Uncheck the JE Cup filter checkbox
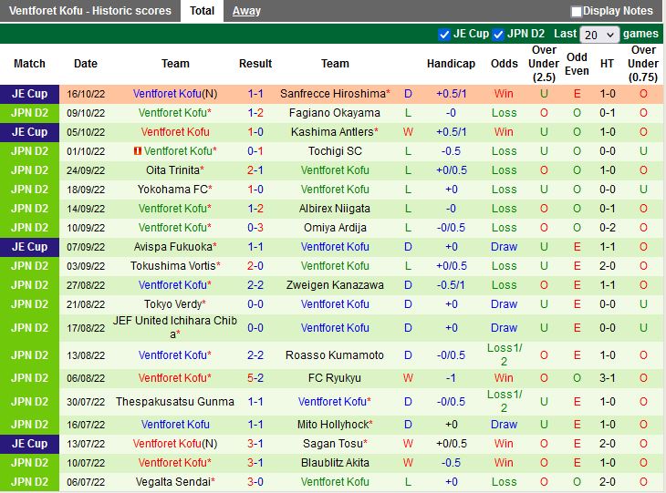This screenshot has width=666, height=493. tap(444, 35)
